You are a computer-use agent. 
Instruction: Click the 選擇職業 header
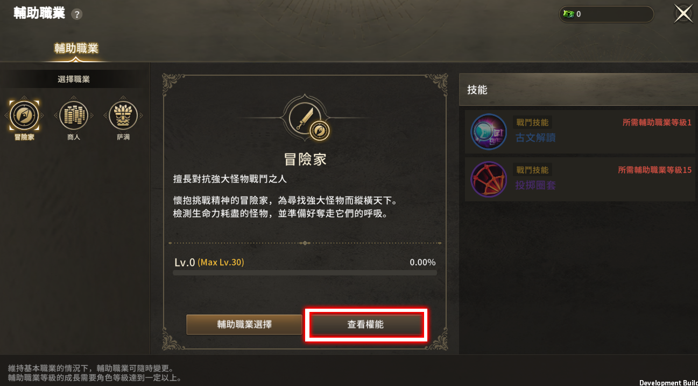74,79
